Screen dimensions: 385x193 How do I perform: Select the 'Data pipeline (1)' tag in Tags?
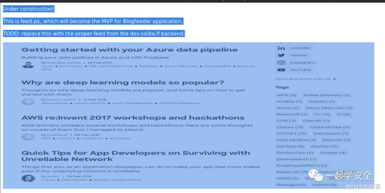pyautogui.click(x=296, y=140)
